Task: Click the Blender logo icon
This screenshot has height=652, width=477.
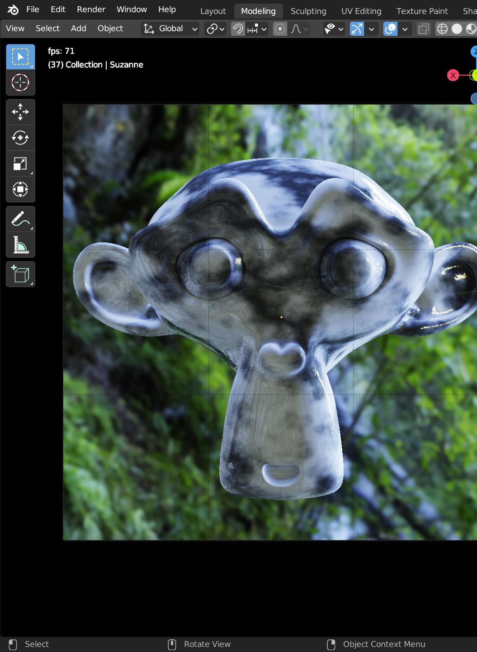Action: 13,10
